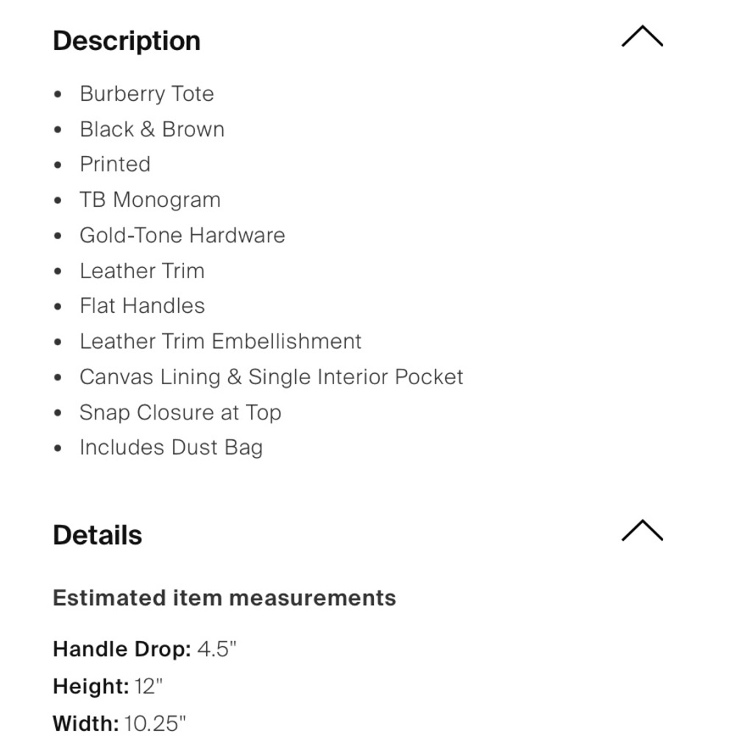Click the Snap Closure at Top item
736x736 pixels.
point(180,413)
